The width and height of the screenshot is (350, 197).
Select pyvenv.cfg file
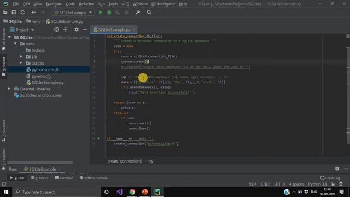pyautogui.click(x=38, y=76)
